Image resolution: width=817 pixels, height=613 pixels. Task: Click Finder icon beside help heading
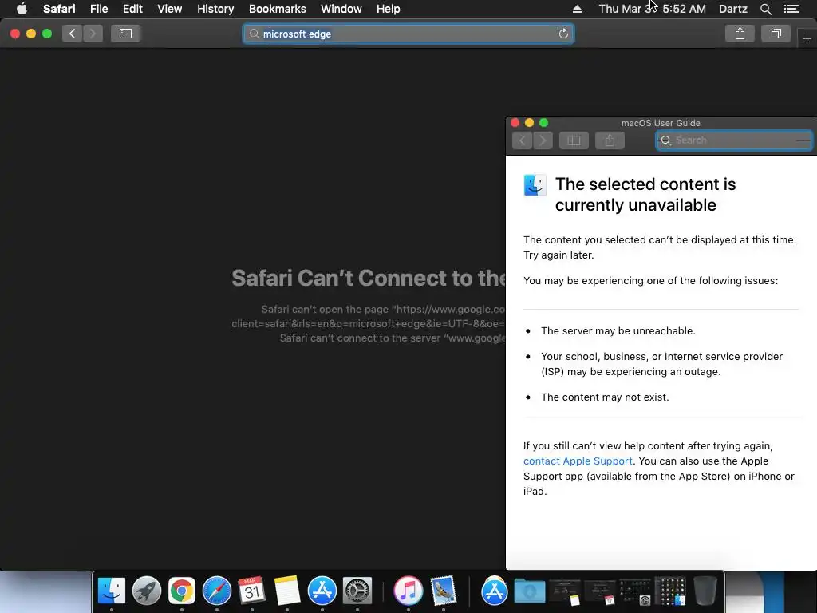pyautogui.click(x=535, y=185)
